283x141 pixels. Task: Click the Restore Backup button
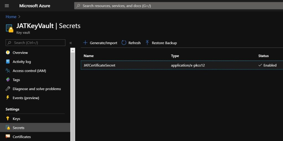[161, 43]
